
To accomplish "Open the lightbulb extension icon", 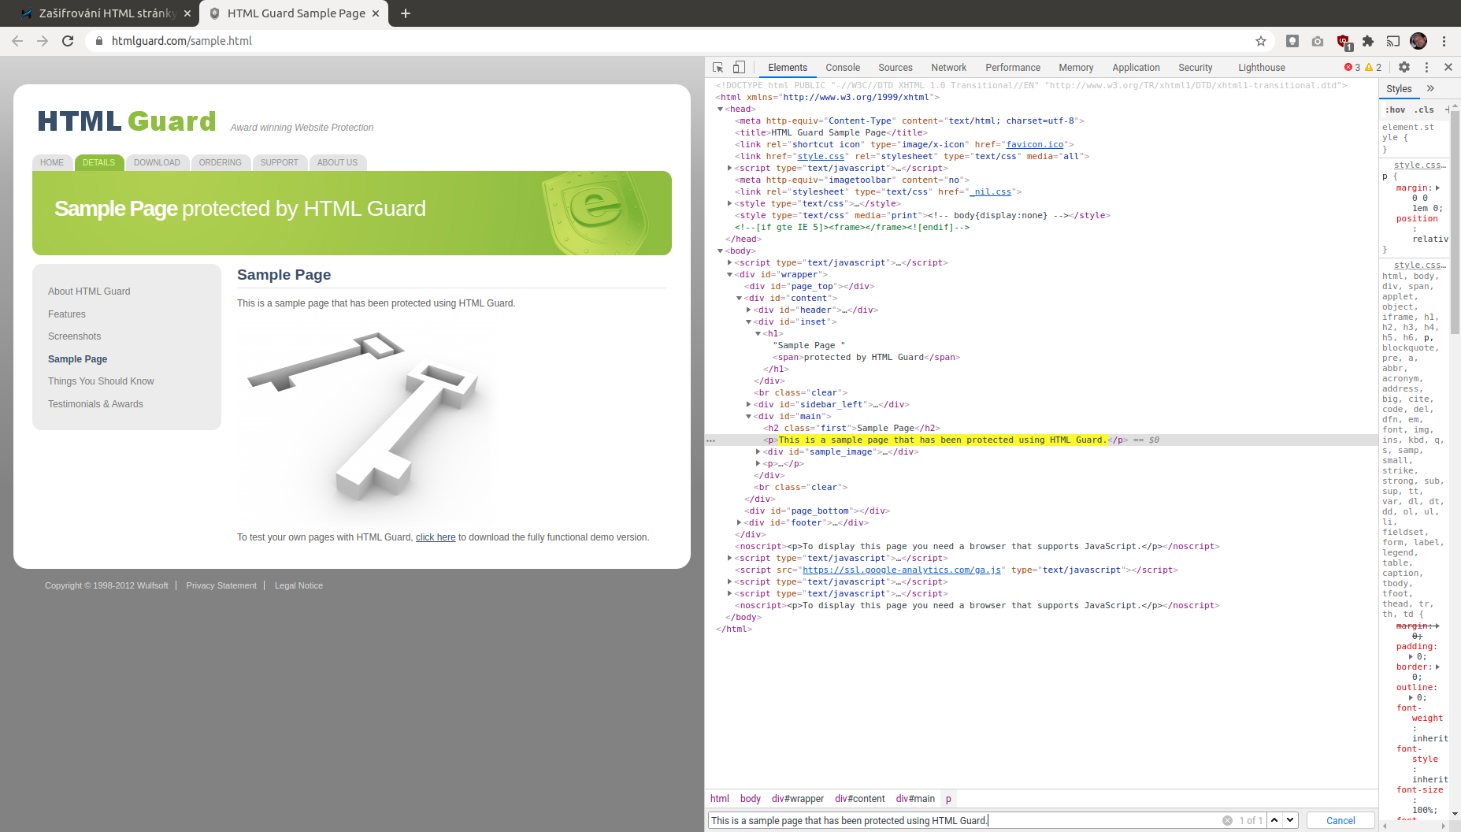I will (1292, 41).
